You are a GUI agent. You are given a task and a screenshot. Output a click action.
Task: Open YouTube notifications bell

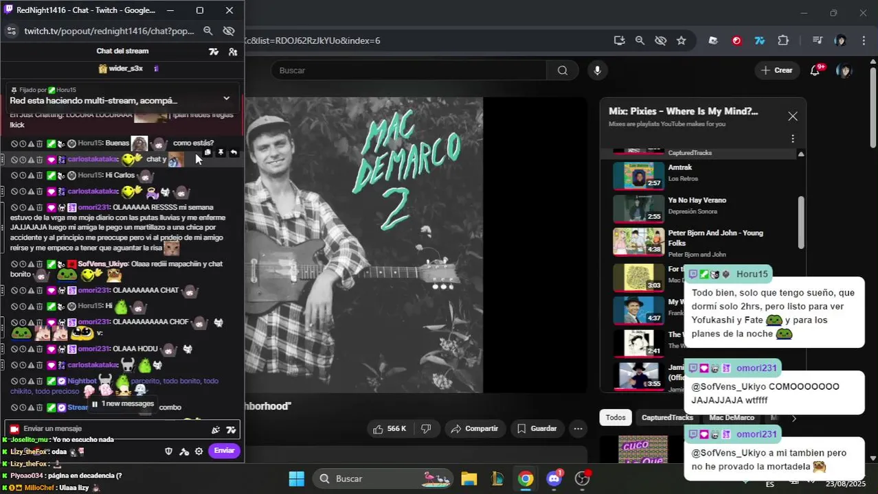(815, 70)
